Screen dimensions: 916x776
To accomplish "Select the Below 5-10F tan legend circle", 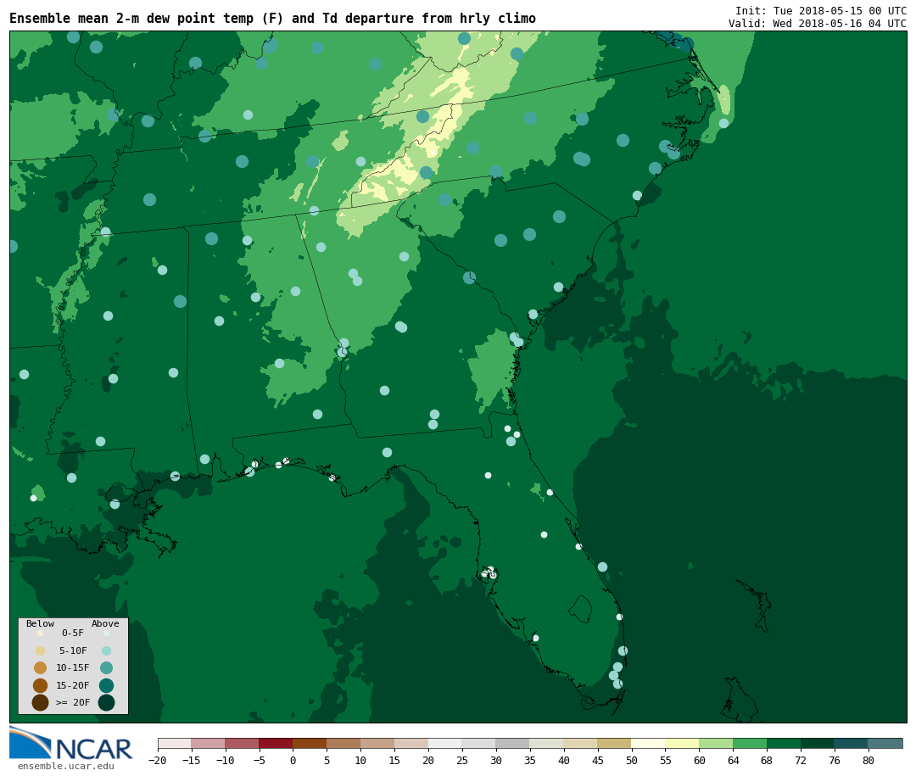I will click(x=41, y=651).
